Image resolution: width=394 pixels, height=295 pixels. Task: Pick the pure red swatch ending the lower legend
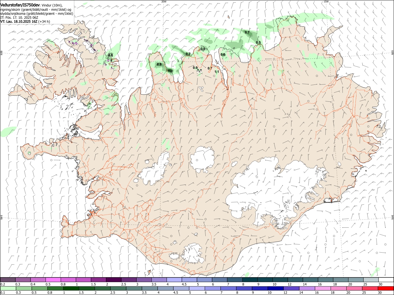coord(385,289)
